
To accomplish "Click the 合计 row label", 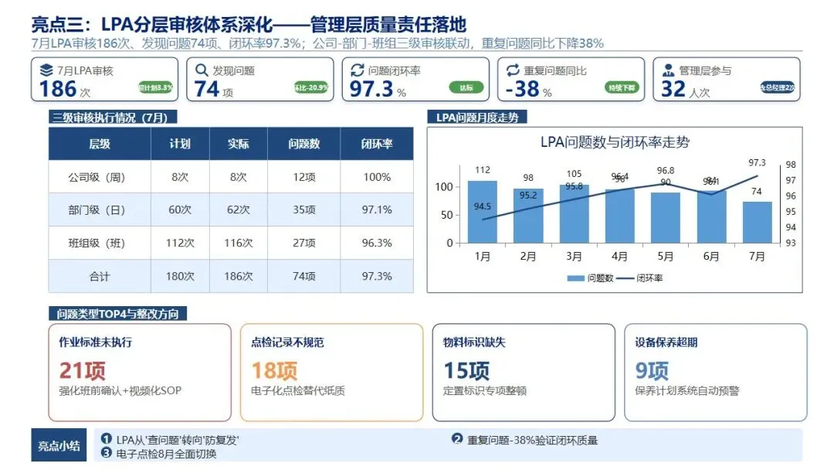I will coord(100,276).
